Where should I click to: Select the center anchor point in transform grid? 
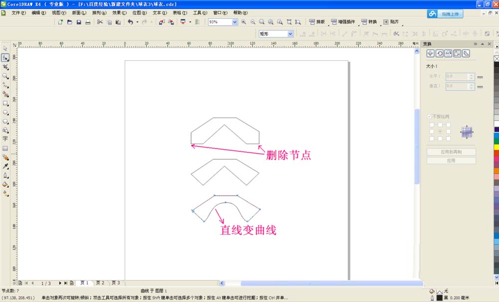point(441,132)
